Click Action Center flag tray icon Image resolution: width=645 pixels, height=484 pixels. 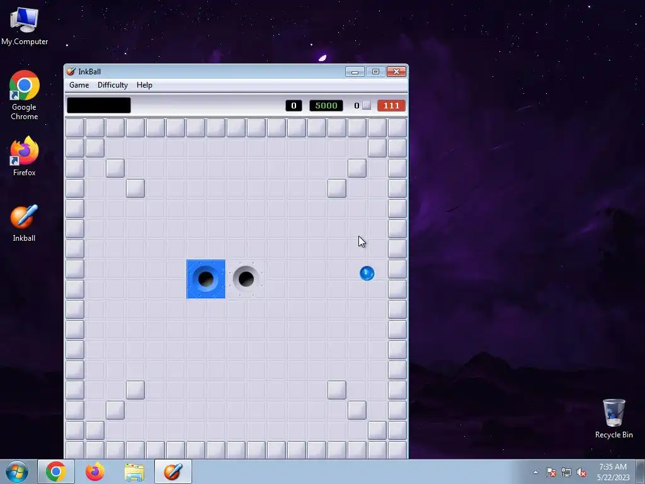tap(551, 472)
